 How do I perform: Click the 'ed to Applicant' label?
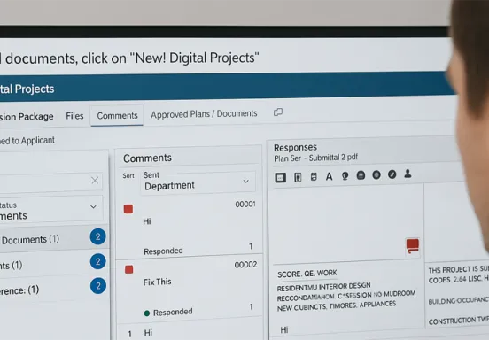27,141
